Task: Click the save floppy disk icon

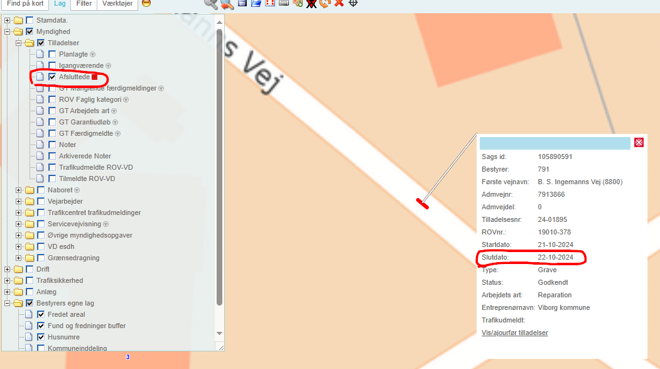Action: pos(242,3)
